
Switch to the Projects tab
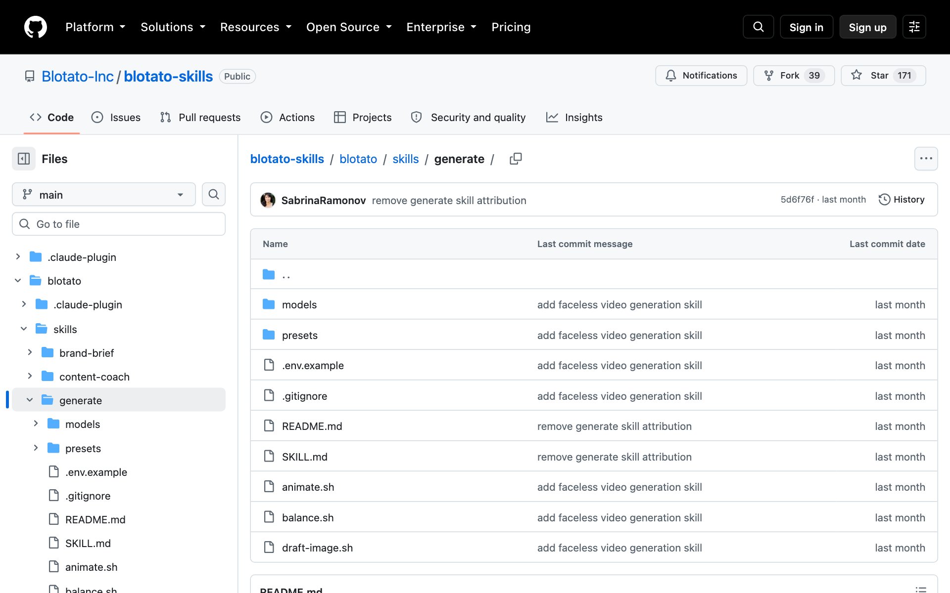coord(363,117)
